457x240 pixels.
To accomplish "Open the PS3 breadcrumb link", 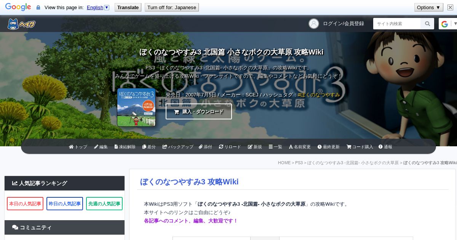I will click(x=299, y=163).
